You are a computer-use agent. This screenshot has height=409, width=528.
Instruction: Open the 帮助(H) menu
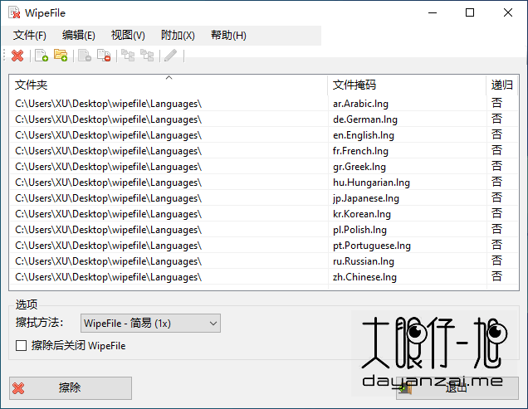click(x=228, y=36)
